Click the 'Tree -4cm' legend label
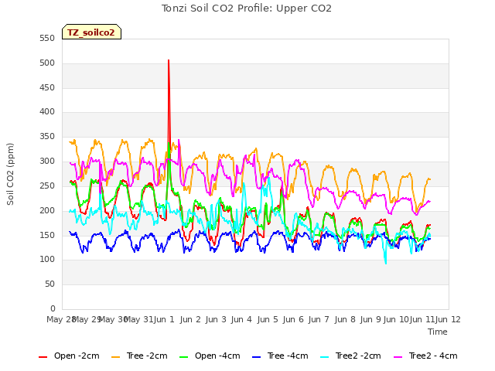Viewport: 495px width, 371px height. (288, 356)
